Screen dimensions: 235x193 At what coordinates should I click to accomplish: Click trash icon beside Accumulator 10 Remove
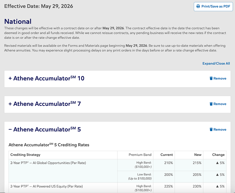click(211, 78)
